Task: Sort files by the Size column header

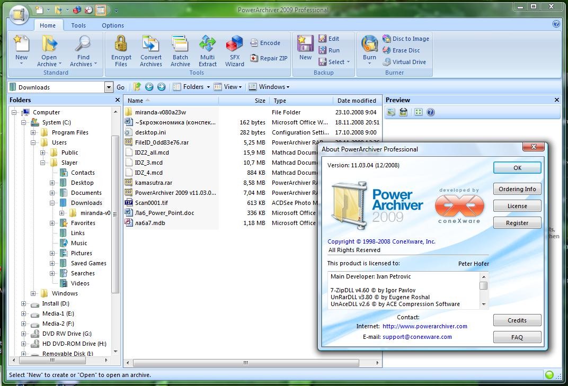Action: click(x=243, y=101)
